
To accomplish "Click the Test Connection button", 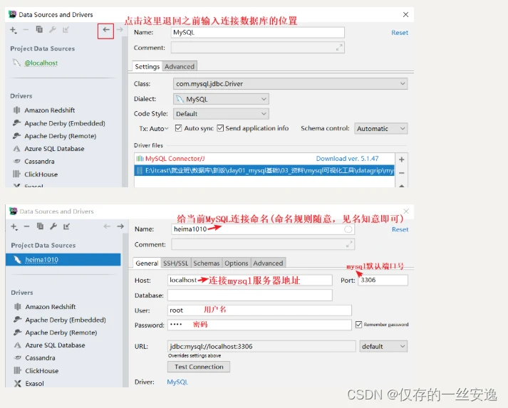I will [x=199, y=367].
